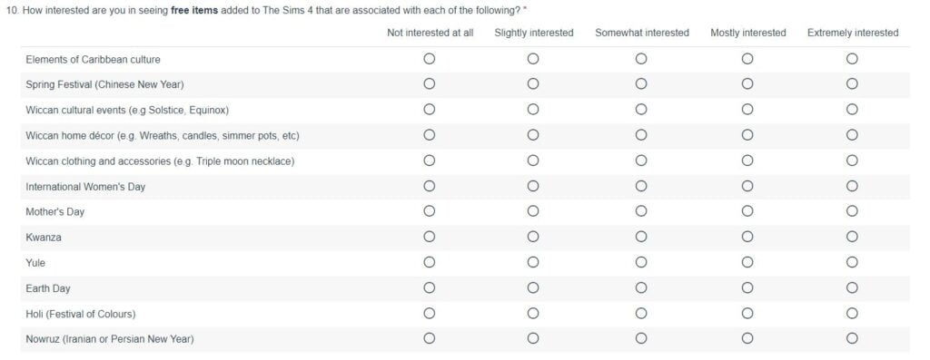
Task: Pick 'Mostly interested' for Wiccan clothing and accessories
Action: [747, 161]
